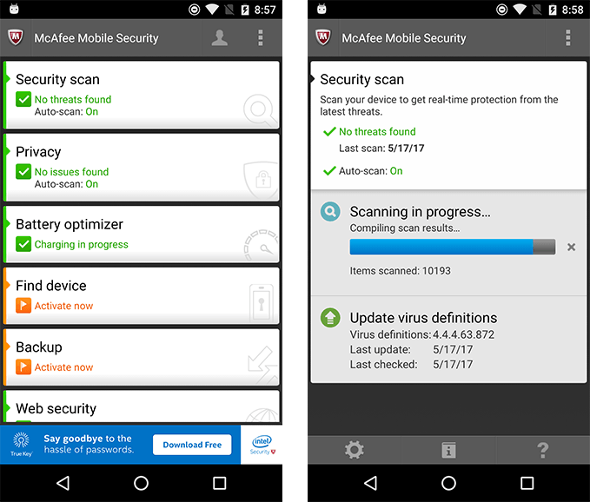This screenshot has height=502, width=590.
Task: Expand the Security scan card
Action: pyautogui.click(x=142, y=96)
